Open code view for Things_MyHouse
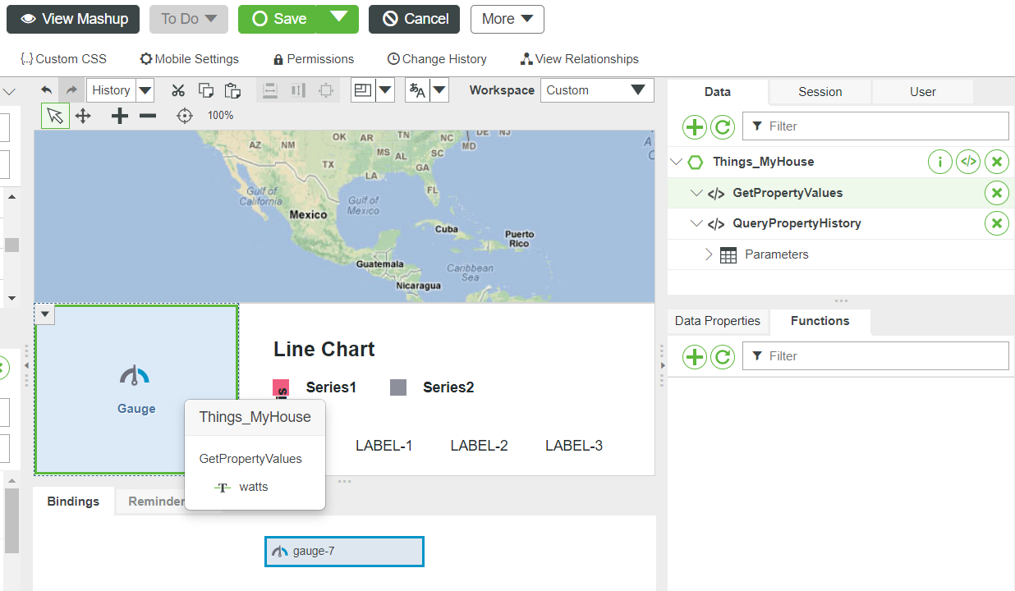This screenshot has height=591, width=1015. [x=967, y=162]
